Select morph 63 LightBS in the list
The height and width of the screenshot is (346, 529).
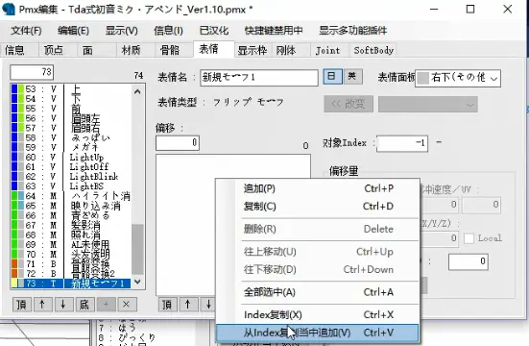tap(71, 186)
